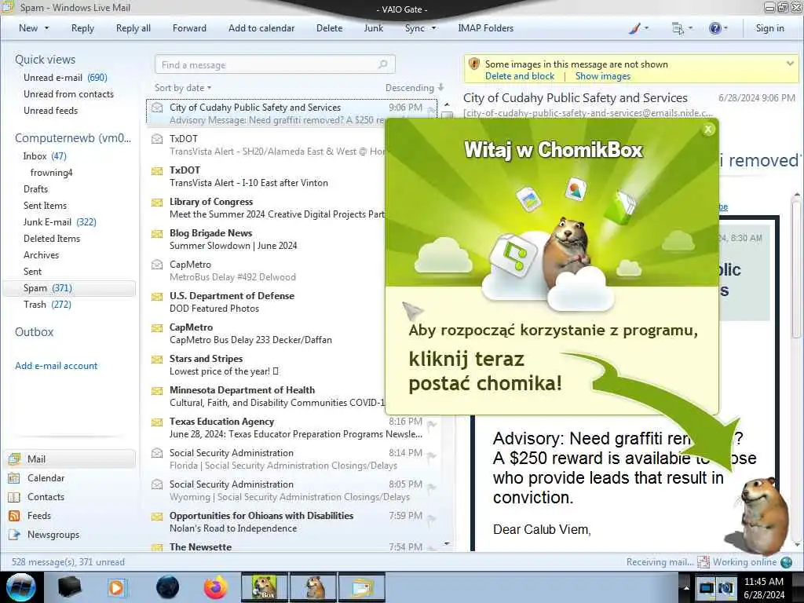804x603 pixels.
Task: Toggle flag on Opportunities for Ohioans email
Action: [432, 519]
